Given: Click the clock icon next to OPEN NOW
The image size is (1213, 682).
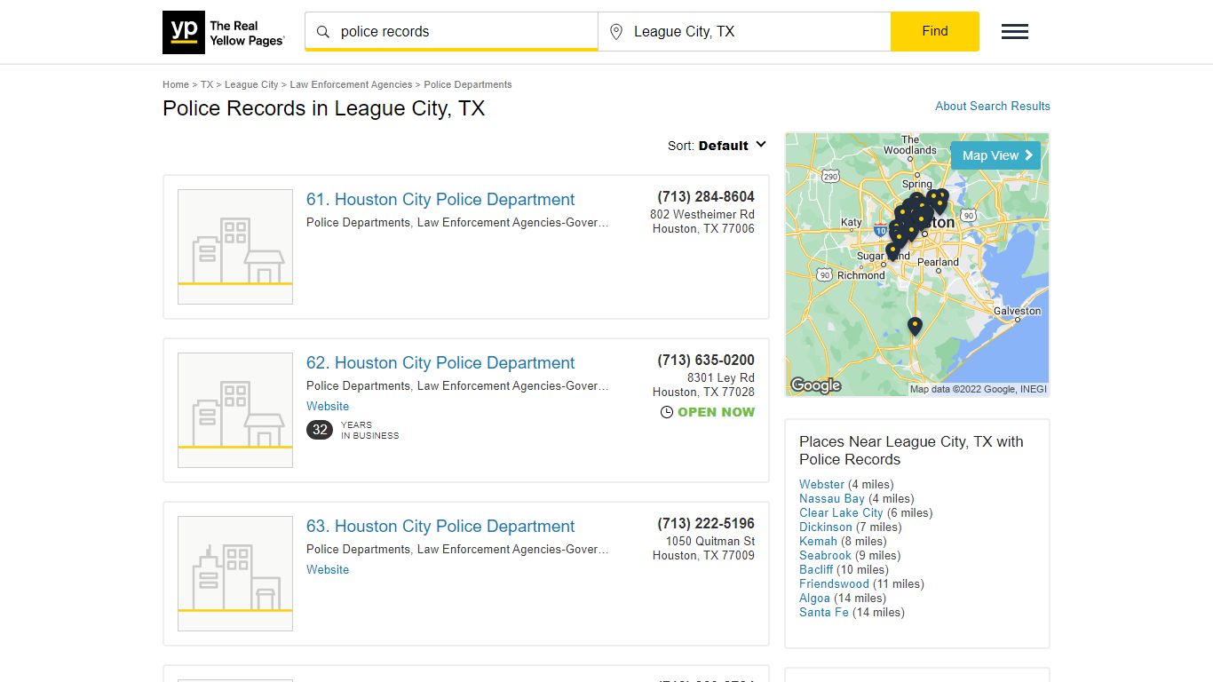Looking at the screenshot, I should pyautogui.click(x=667, y=412).
